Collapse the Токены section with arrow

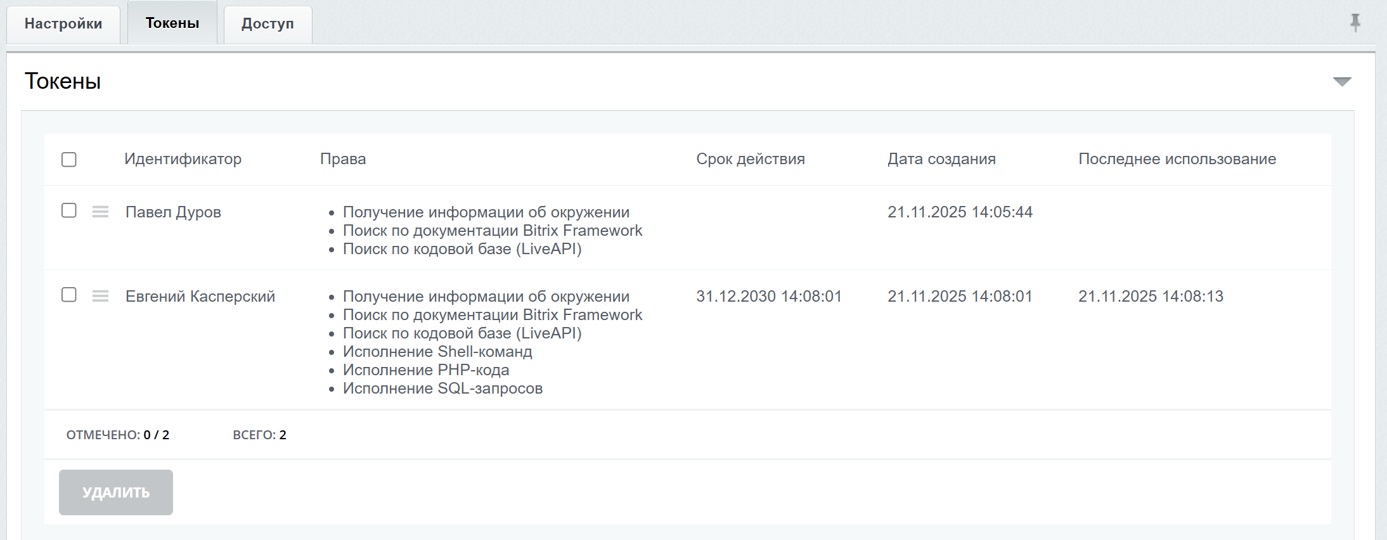(1341, 82)
